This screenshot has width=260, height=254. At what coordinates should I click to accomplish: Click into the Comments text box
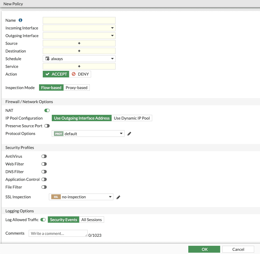tap(58, 233)
